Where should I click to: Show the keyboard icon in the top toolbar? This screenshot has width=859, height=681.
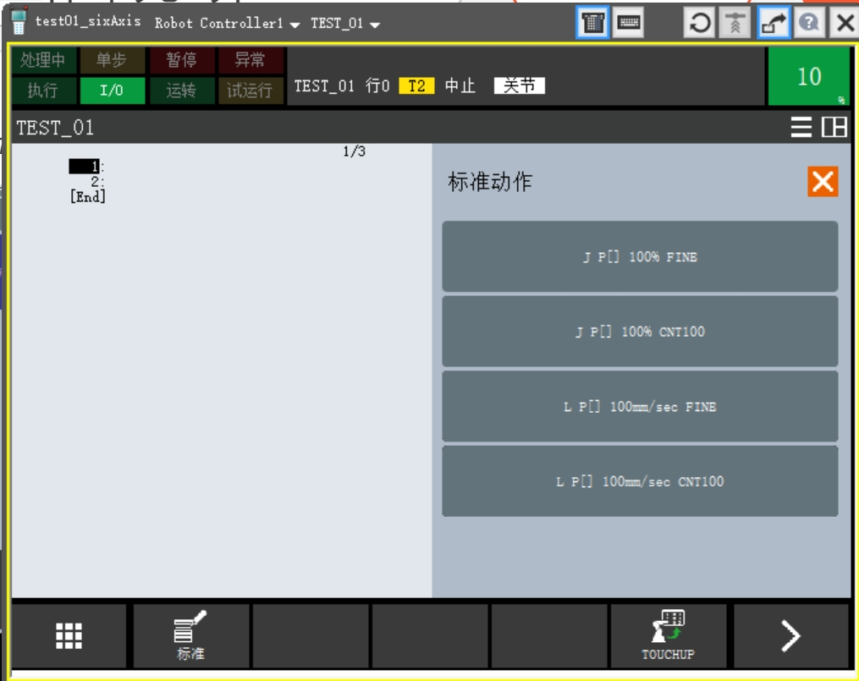pyautogui.click(x=628, y=23)
